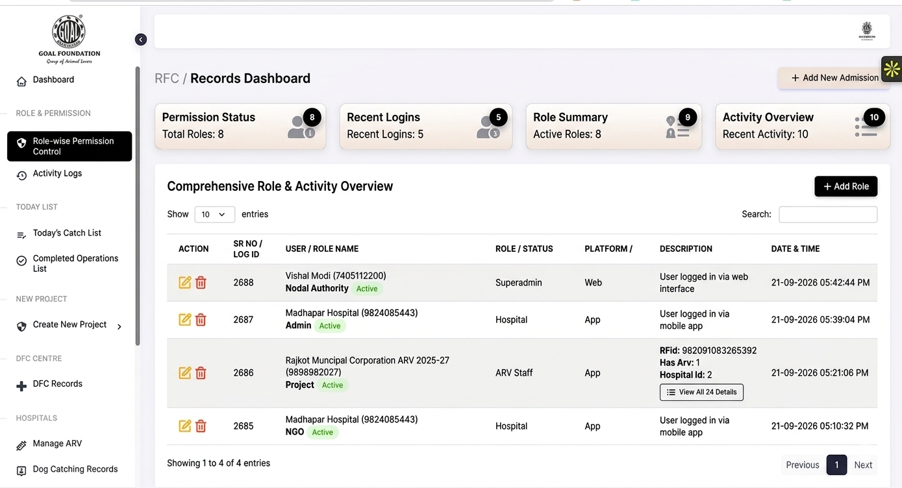Image resolution: width=902 pixels, height=488 pixels.
Task: Open the profile emblem in the header
Action: pos(866,31)
